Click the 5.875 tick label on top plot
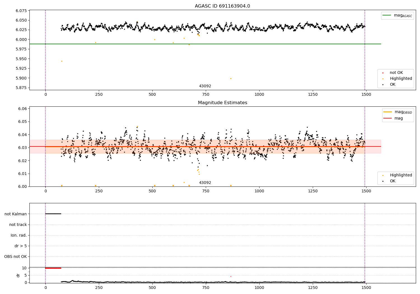This screenshot has width=420, height=294. [21, 88]
